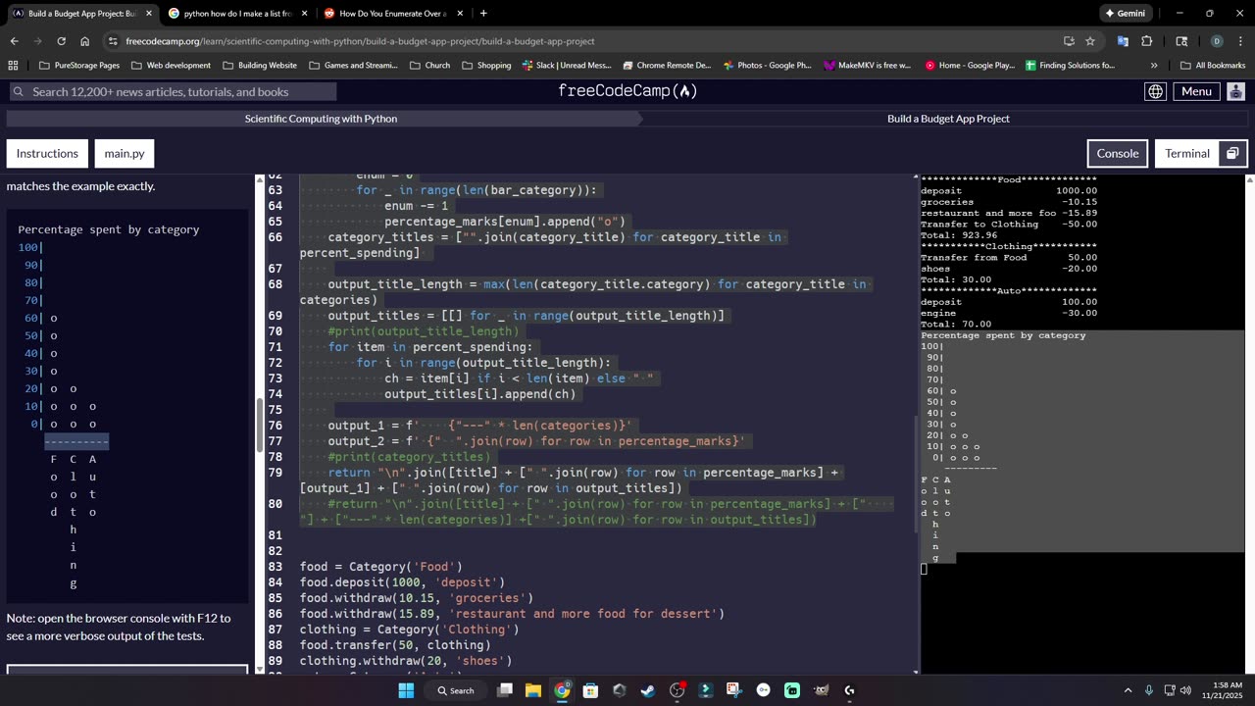
Task: Open the Apps grid in bookmarks bar
Action: pyautogui.click(x=13, y=66)
